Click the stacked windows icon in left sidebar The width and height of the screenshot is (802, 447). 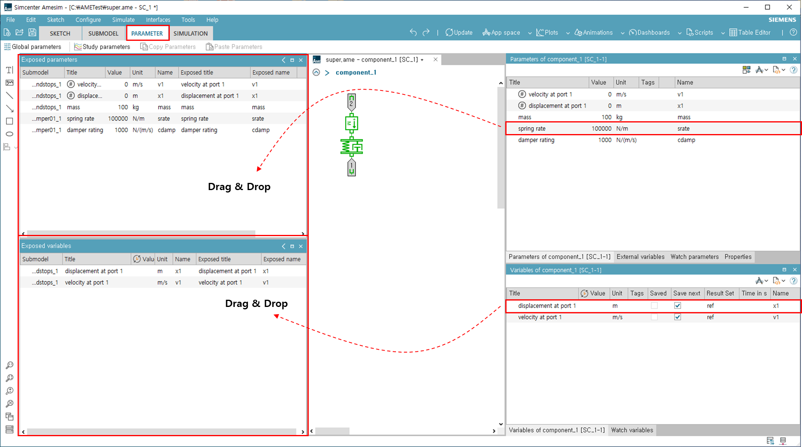[x=10, y=417]
